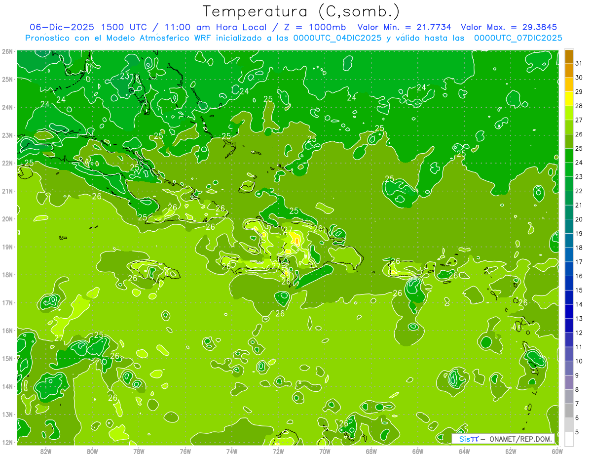592x458 pixels.
Task: Select the initialization time "0000UTC_04DIC2025"
Action: point(337,38)
